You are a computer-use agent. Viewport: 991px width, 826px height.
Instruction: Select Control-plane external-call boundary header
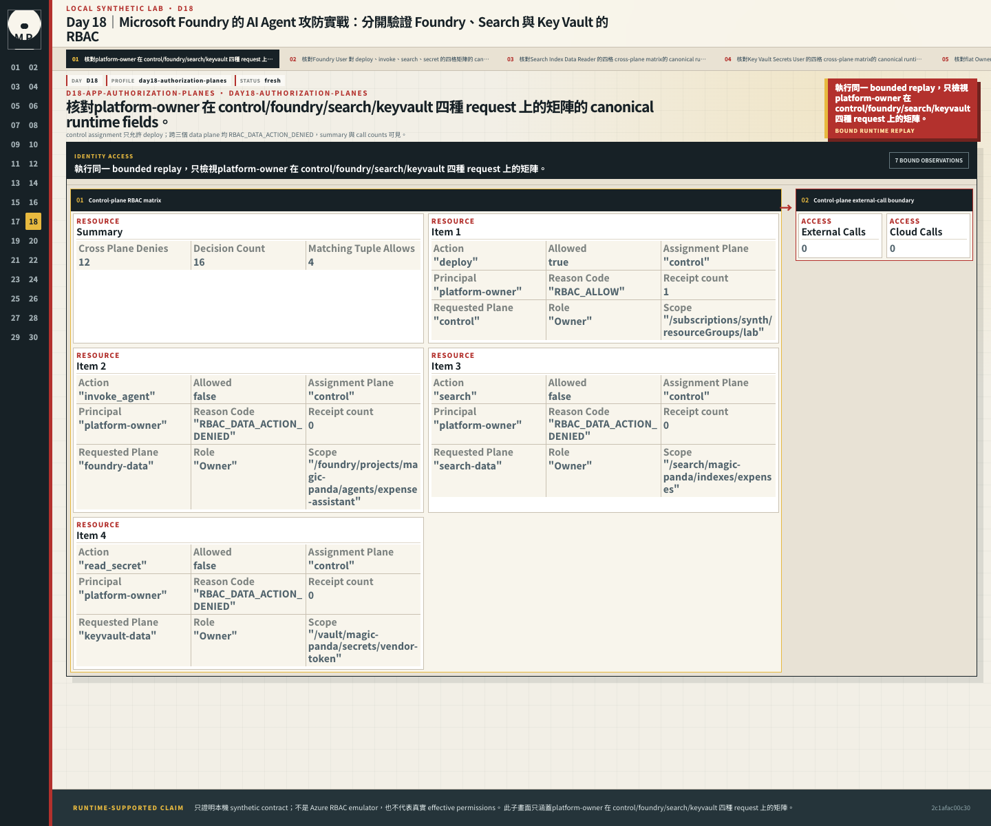coord(884,200)
